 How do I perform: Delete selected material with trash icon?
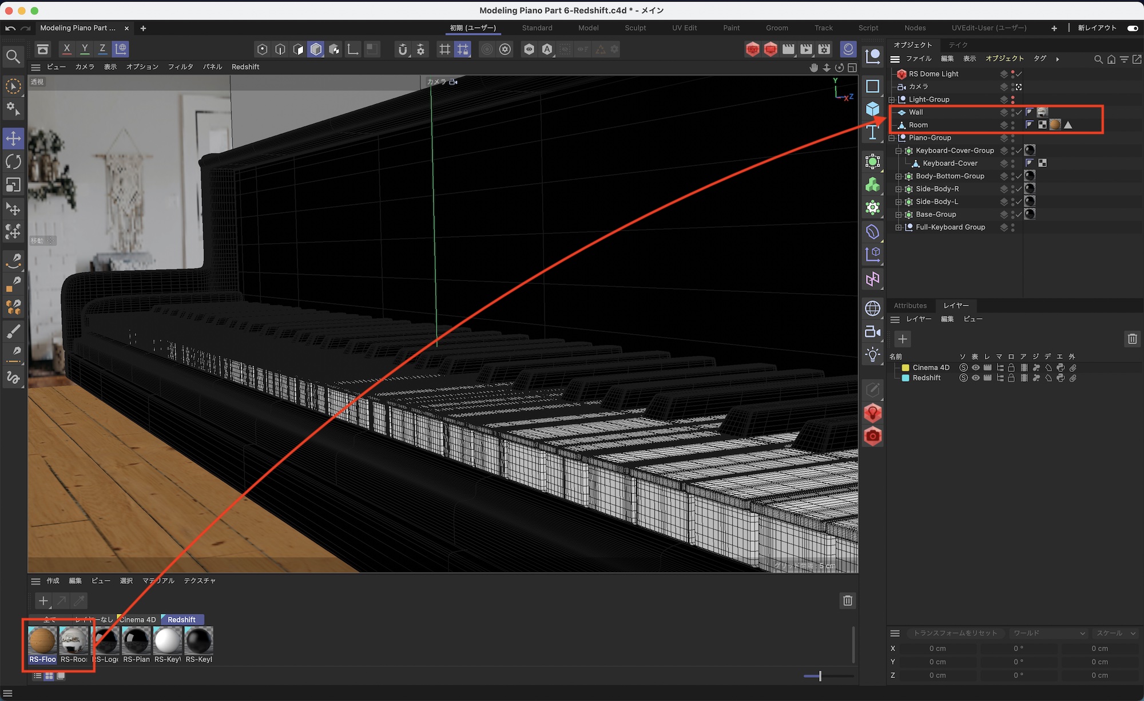847,600
